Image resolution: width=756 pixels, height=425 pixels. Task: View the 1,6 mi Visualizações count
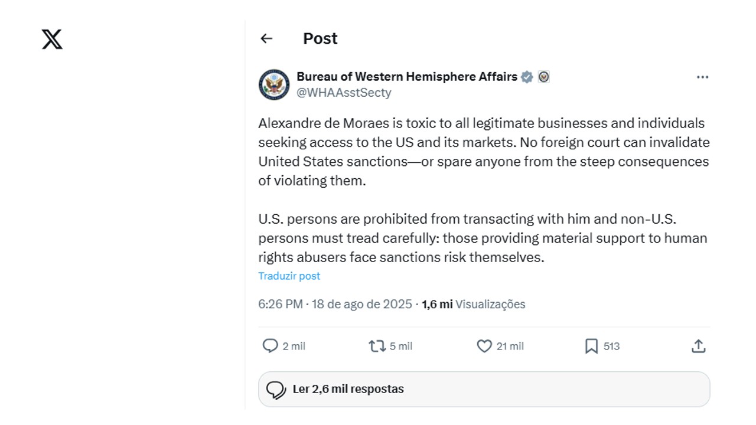pos(473,304)
